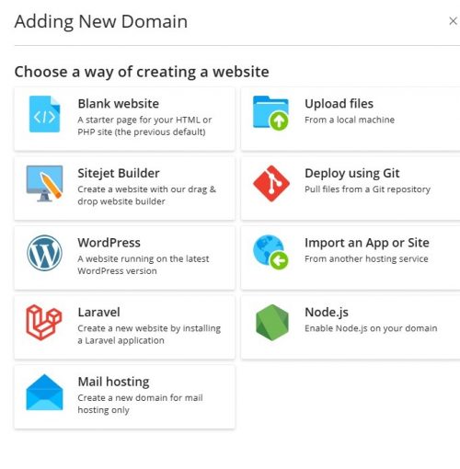Open the Blank website title
The width and height of the screenshot is (460, 469).
click(x=119, y=104)
